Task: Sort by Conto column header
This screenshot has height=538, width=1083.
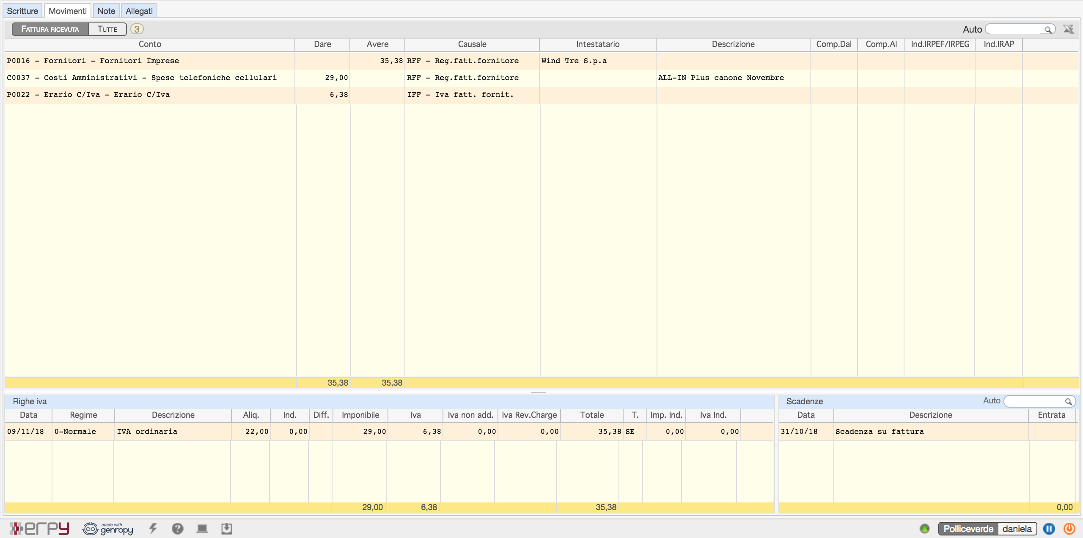Action: pyautogui.click(x=150, y=44)
